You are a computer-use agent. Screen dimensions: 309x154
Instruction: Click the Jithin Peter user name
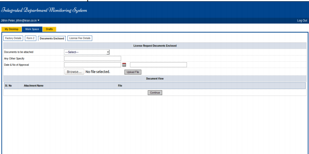[8, 21]
